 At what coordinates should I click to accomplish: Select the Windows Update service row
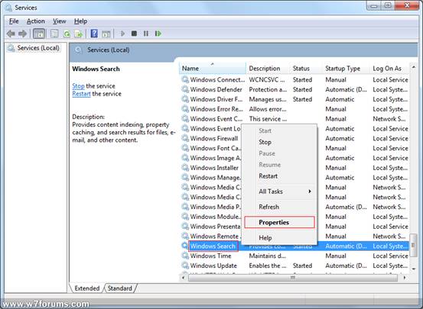[294, 266]
